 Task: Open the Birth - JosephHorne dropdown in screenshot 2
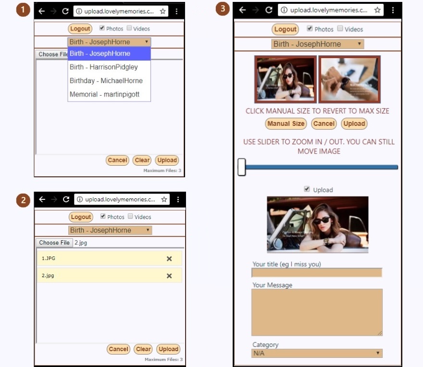(x=110, y=230)
